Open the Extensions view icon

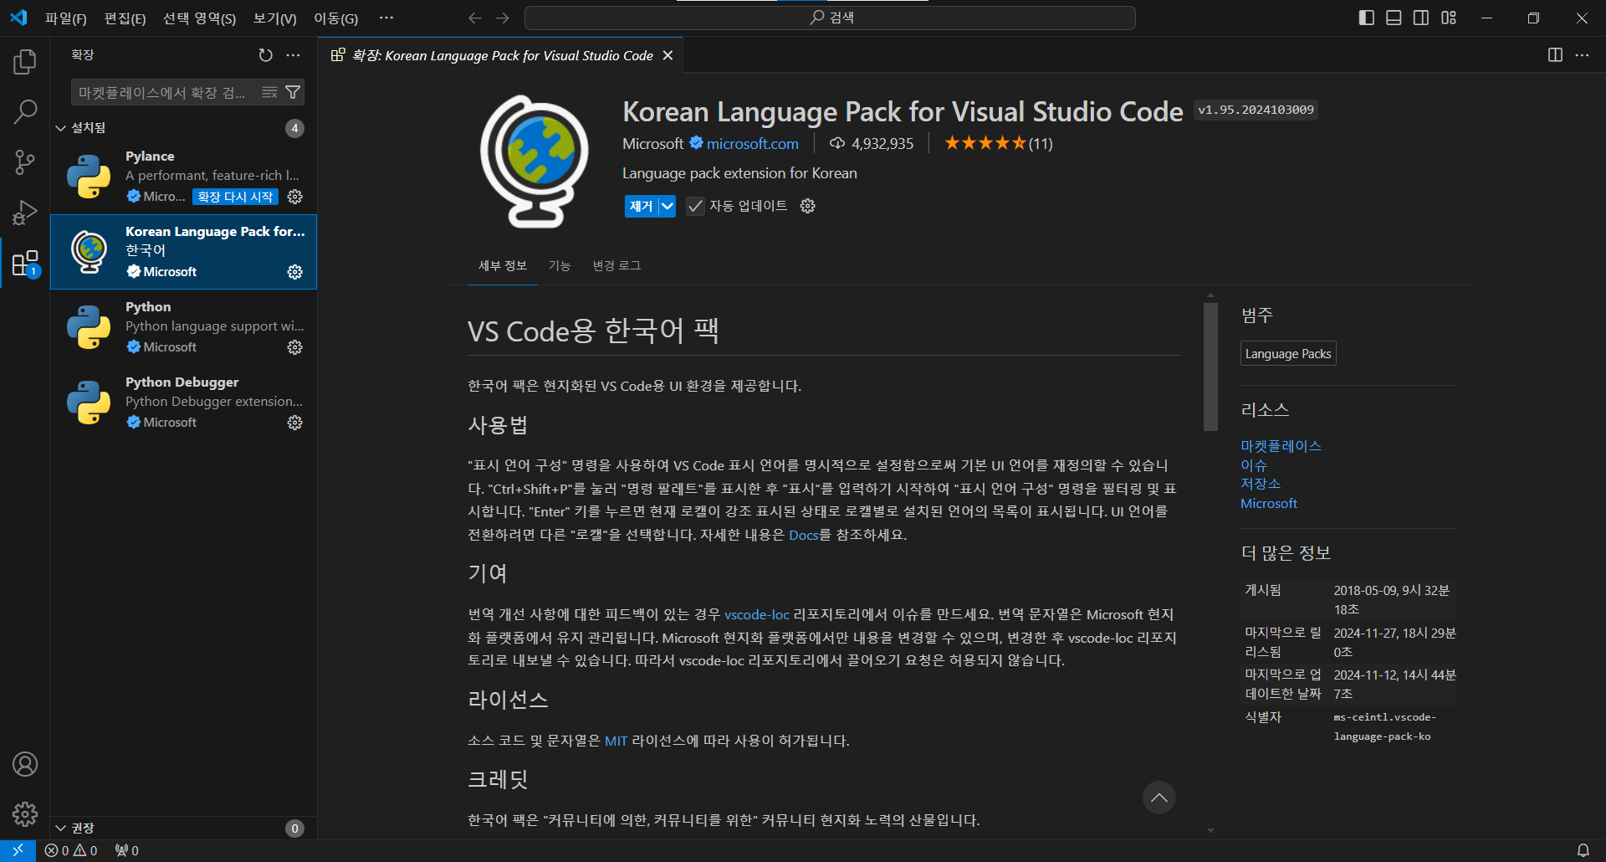pyautogui.click(x=25, y=264)
